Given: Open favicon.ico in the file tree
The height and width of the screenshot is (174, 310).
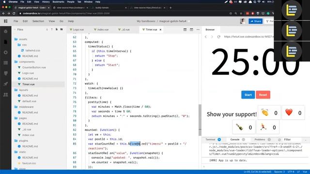Looking at the screenshot, I should coord(27,163).
